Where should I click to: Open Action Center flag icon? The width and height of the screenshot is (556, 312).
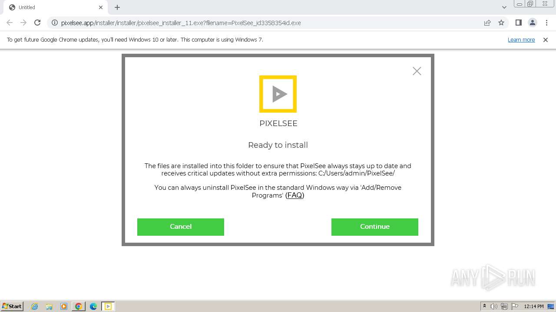(x=515, y=306)
